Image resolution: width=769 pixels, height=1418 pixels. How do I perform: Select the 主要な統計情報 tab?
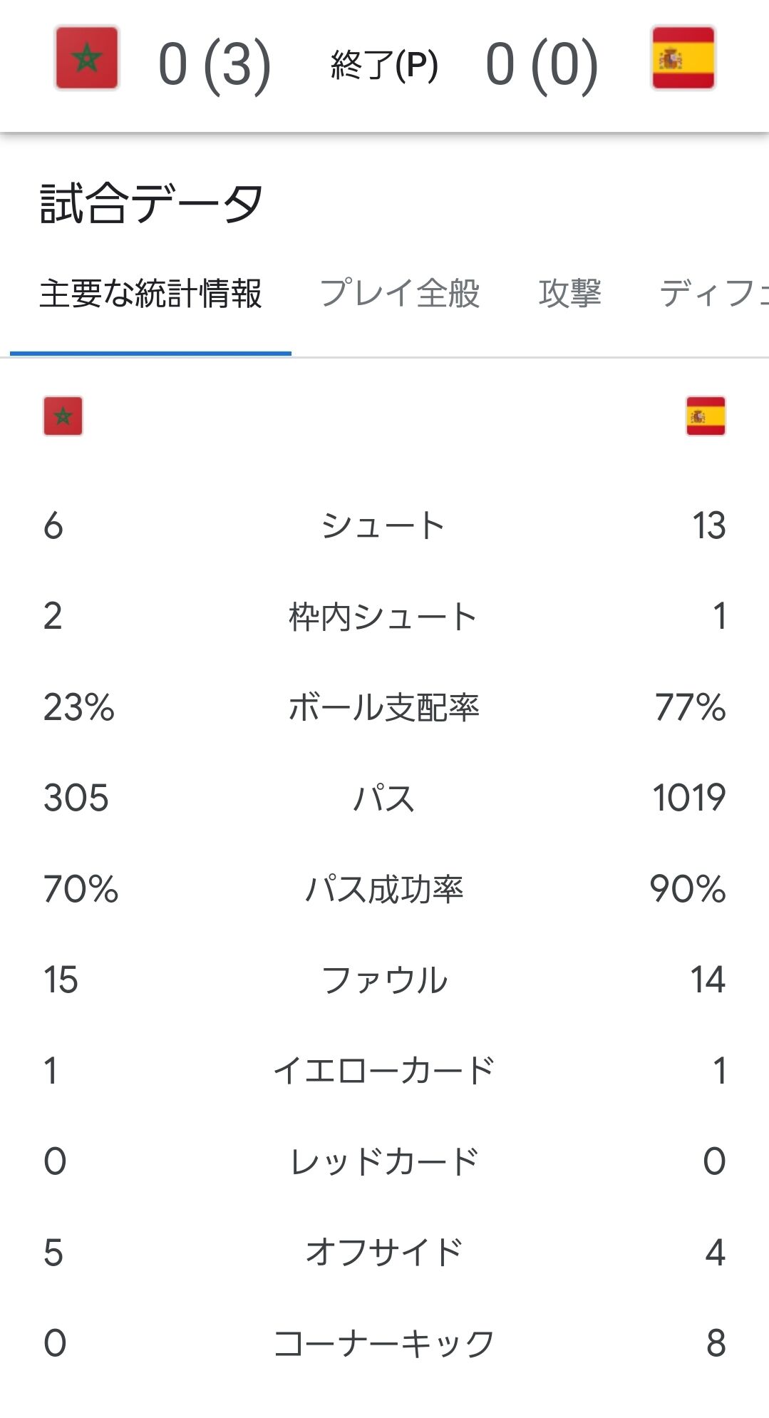pos(150,294)
